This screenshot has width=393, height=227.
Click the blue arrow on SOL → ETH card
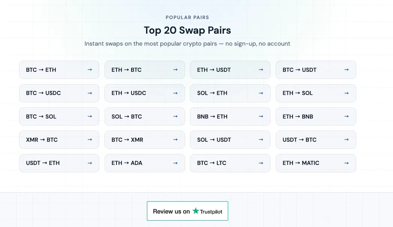[261, 93]
